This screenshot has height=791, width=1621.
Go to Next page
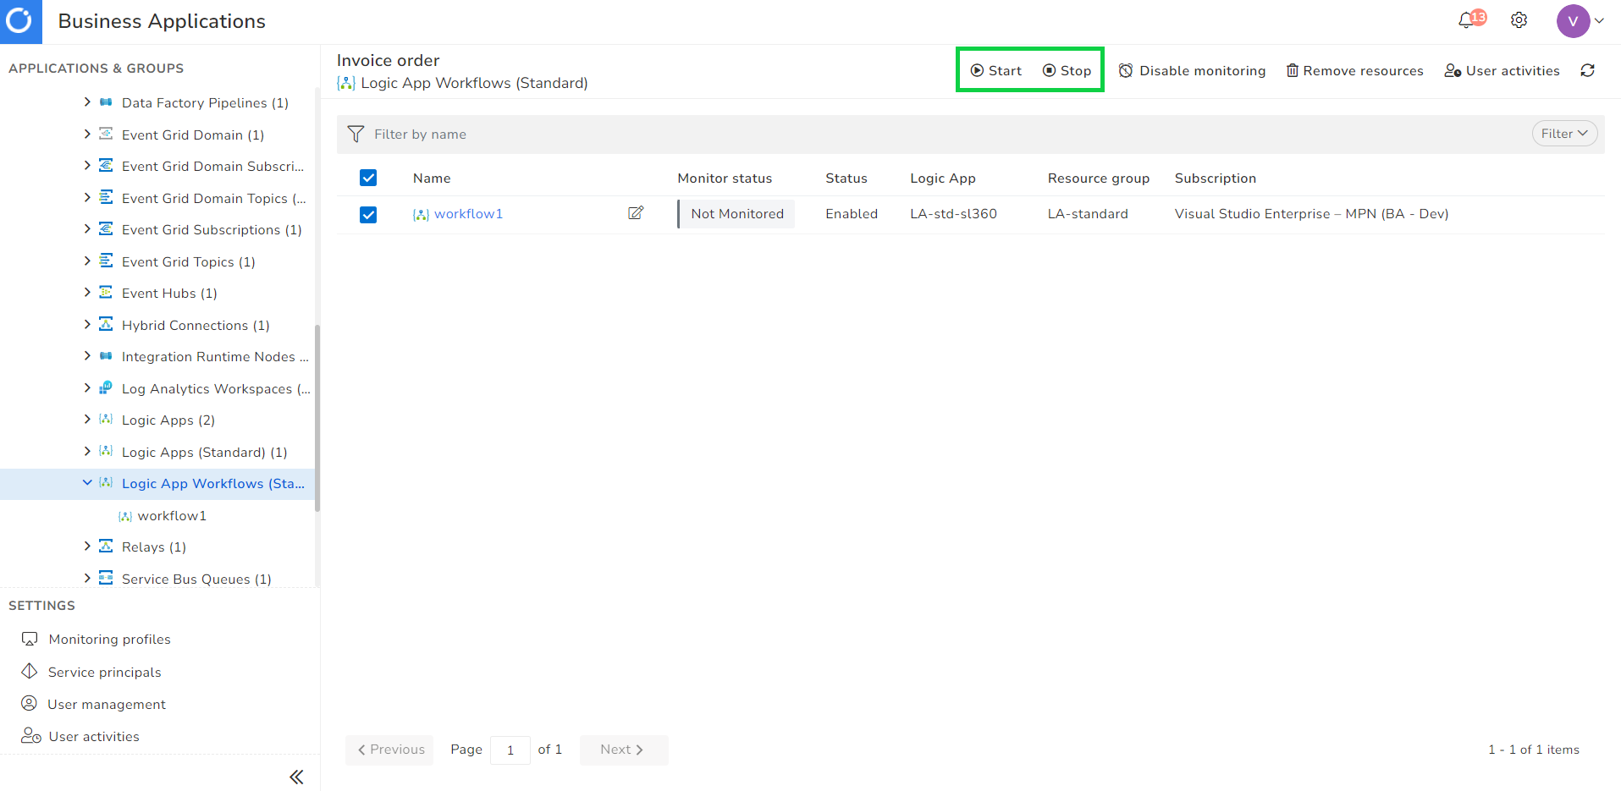coord(624,750)
